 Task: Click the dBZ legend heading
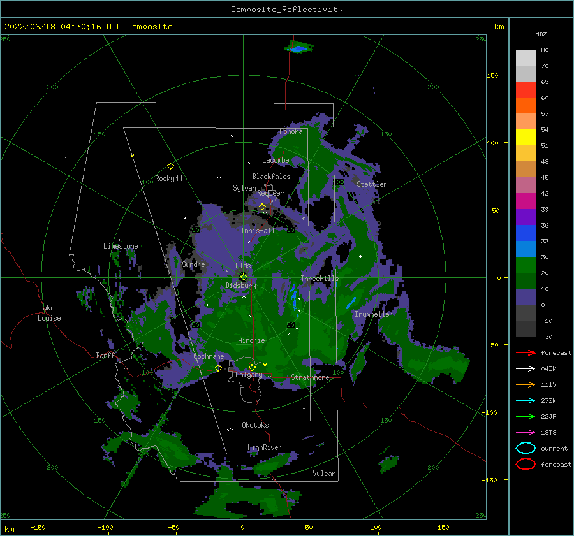[541, 34]
